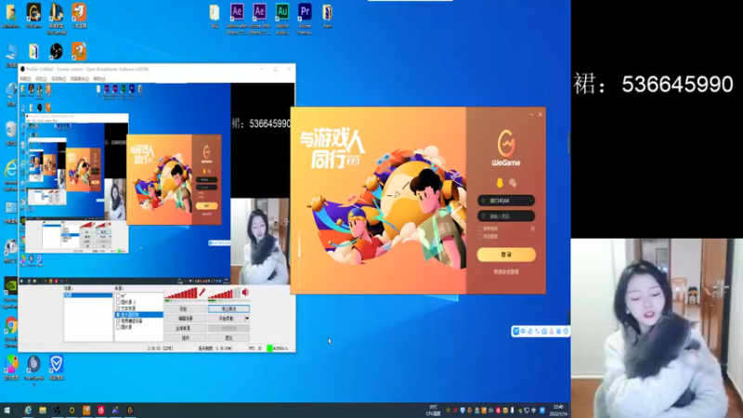Click the Global Sources button in OBS

(185, 328)
